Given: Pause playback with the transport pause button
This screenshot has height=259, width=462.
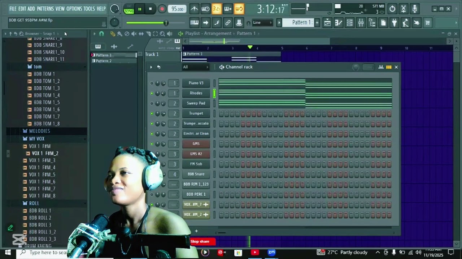Looking at the screenshot, I should [140, 9].
